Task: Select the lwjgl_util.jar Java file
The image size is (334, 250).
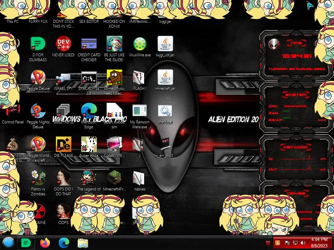Action: pos(165,44)
